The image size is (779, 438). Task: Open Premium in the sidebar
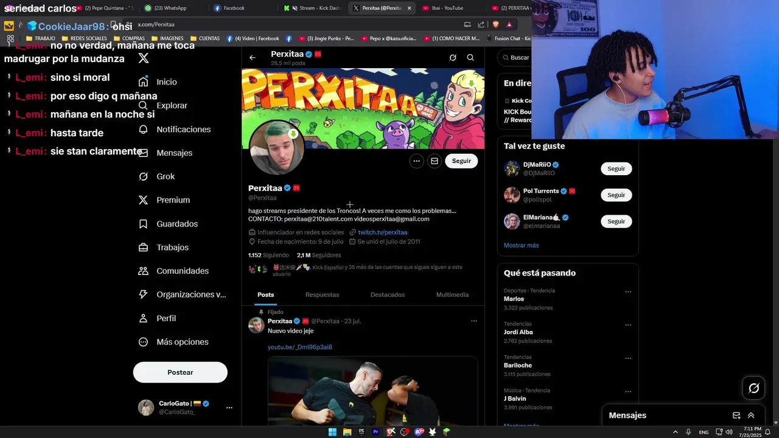pyautogui.click(x=164, y=200)
